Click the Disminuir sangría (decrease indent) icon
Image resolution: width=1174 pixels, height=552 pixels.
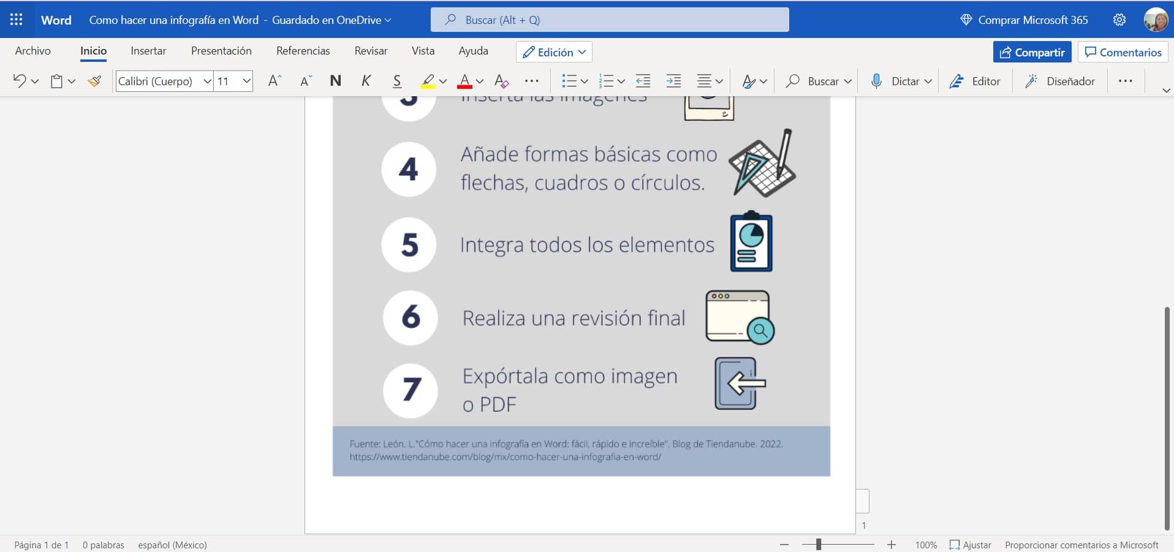643,80
